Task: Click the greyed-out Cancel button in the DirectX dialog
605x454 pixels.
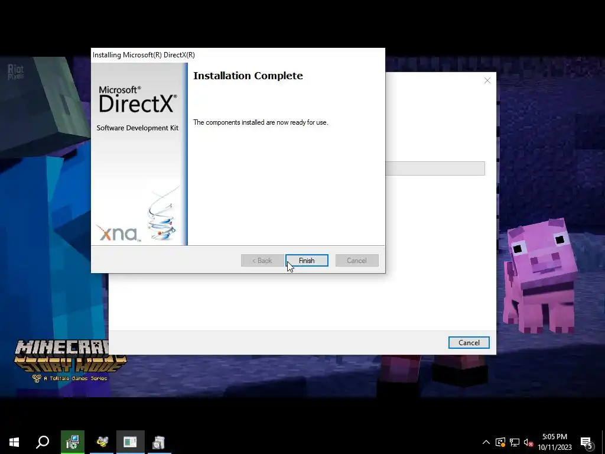Action: (x=357, y=261)
